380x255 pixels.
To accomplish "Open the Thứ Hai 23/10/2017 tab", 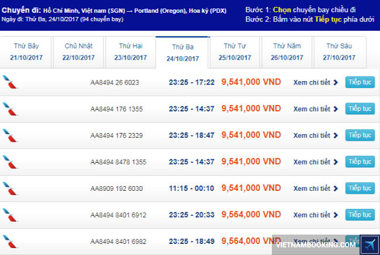I will (131, 53).
